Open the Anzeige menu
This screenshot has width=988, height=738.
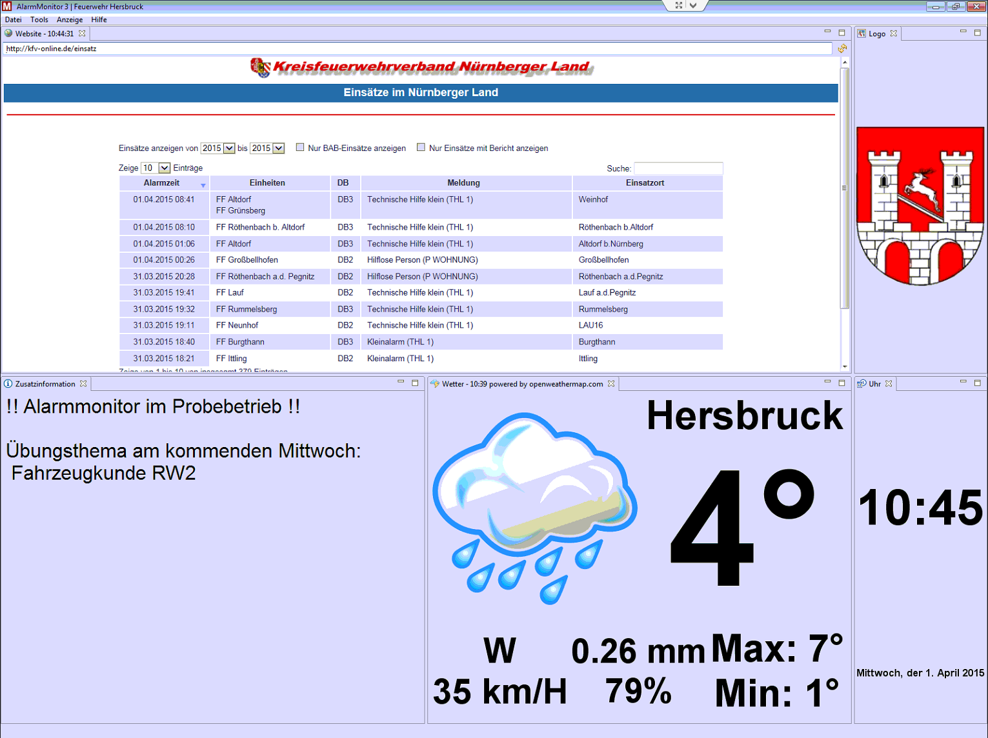click(70, 20)
